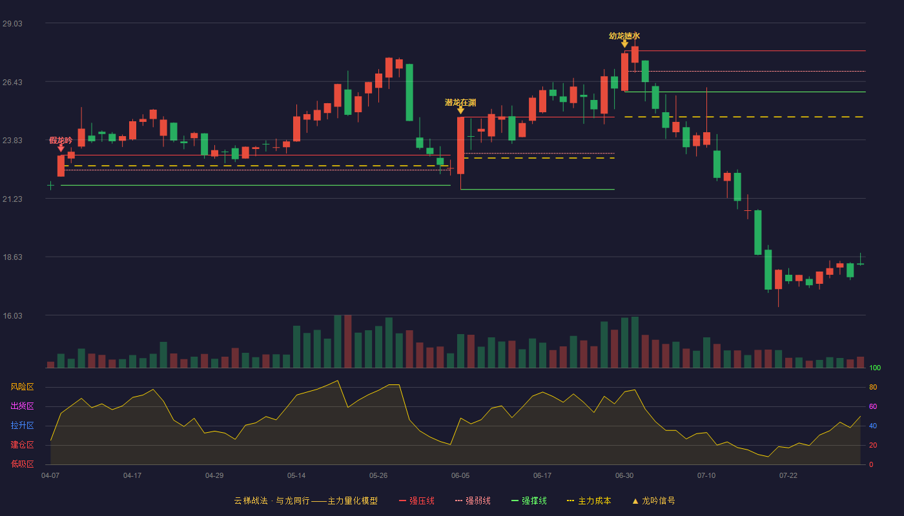The image size is (904, 516).
Task: Click the 云梯战法 与龙同行 legend title
Action: (305, 501)
